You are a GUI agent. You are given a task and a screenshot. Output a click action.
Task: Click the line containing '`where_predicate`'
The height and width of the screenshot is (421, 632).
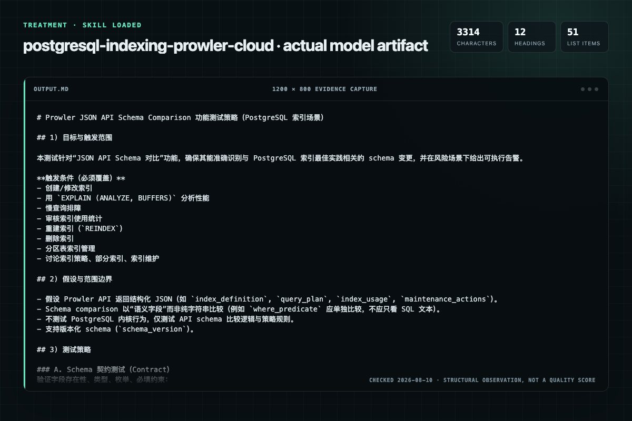tap(239, 309)
